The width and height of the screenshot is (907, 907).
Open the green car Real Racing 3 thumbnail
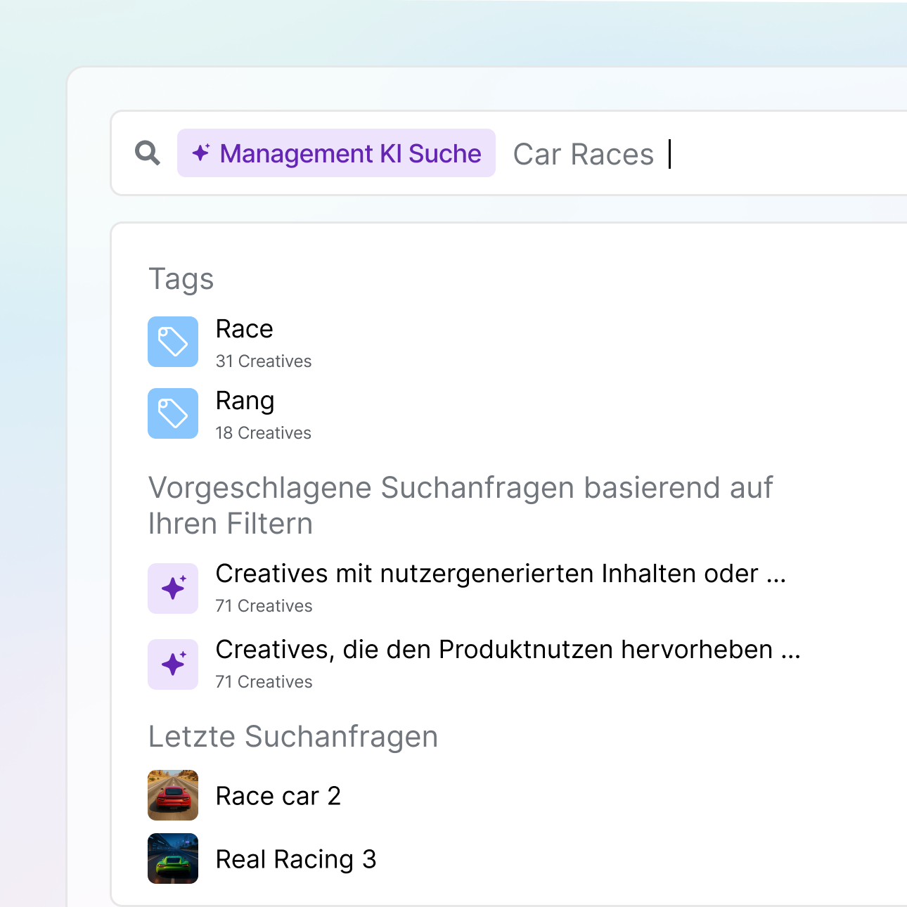tap(173, 858)
